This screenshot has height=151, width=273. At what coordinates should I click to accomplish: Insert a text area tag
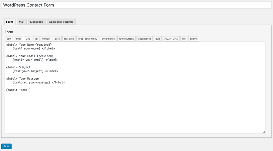tap(69, 39)
